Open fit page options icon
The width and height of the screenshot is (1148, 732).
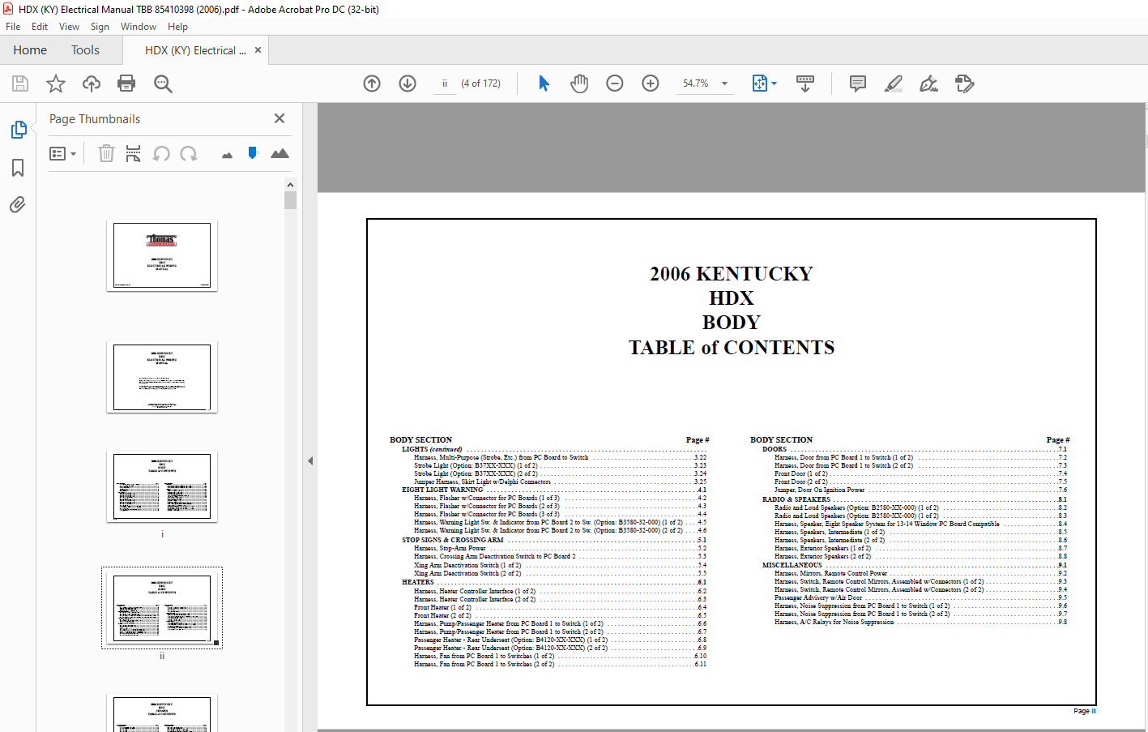(x=760, y=83)
